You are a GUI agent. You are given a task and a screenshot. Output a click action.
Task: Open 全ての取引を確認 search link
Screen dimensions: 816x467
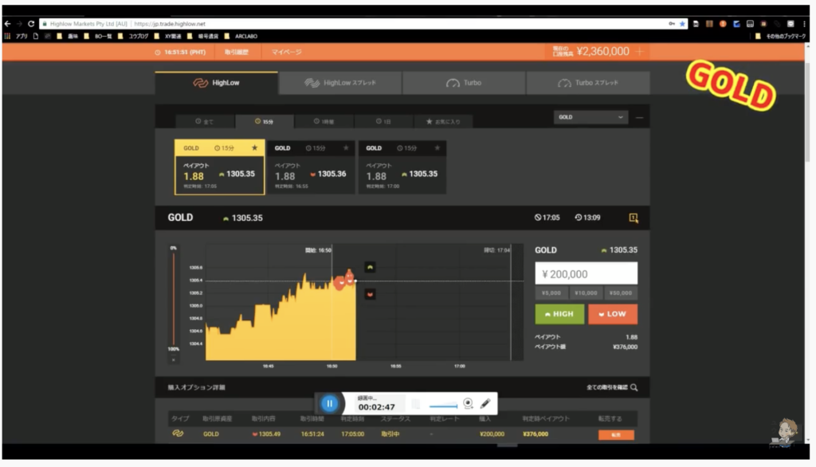click(x=612, y=387)
